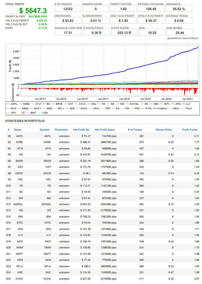The width and height of the screenshot is (202, 284).
Task: Select the XOM entry in chart legend
Action: point(43,113)
